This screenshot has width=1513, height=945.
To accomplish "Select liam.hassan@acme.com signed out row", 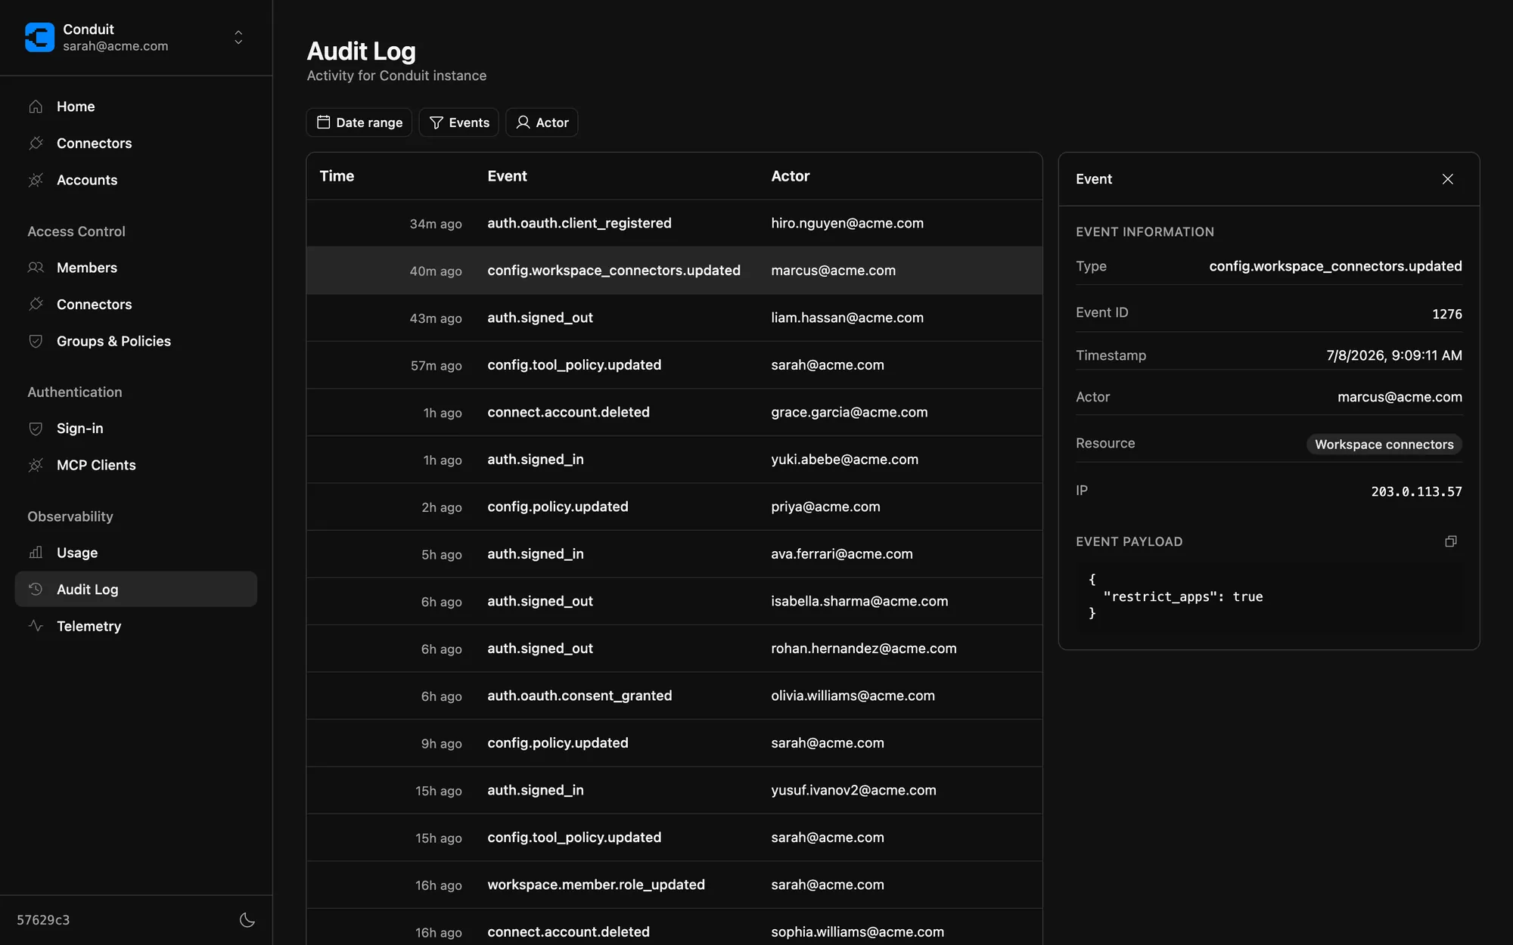I will pos(674,318).
